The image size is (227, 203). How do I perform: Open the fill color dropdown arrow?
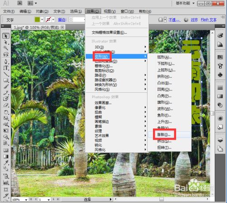(42, 20)
